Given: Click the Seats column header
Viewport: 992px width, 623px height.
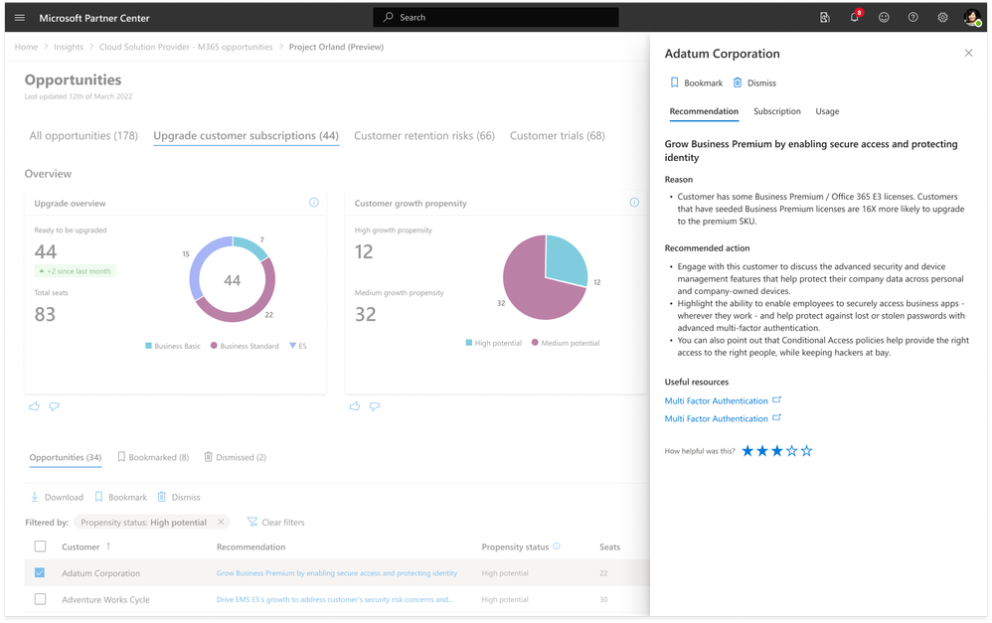Looking at the screenshot, I should click(610, 547).
